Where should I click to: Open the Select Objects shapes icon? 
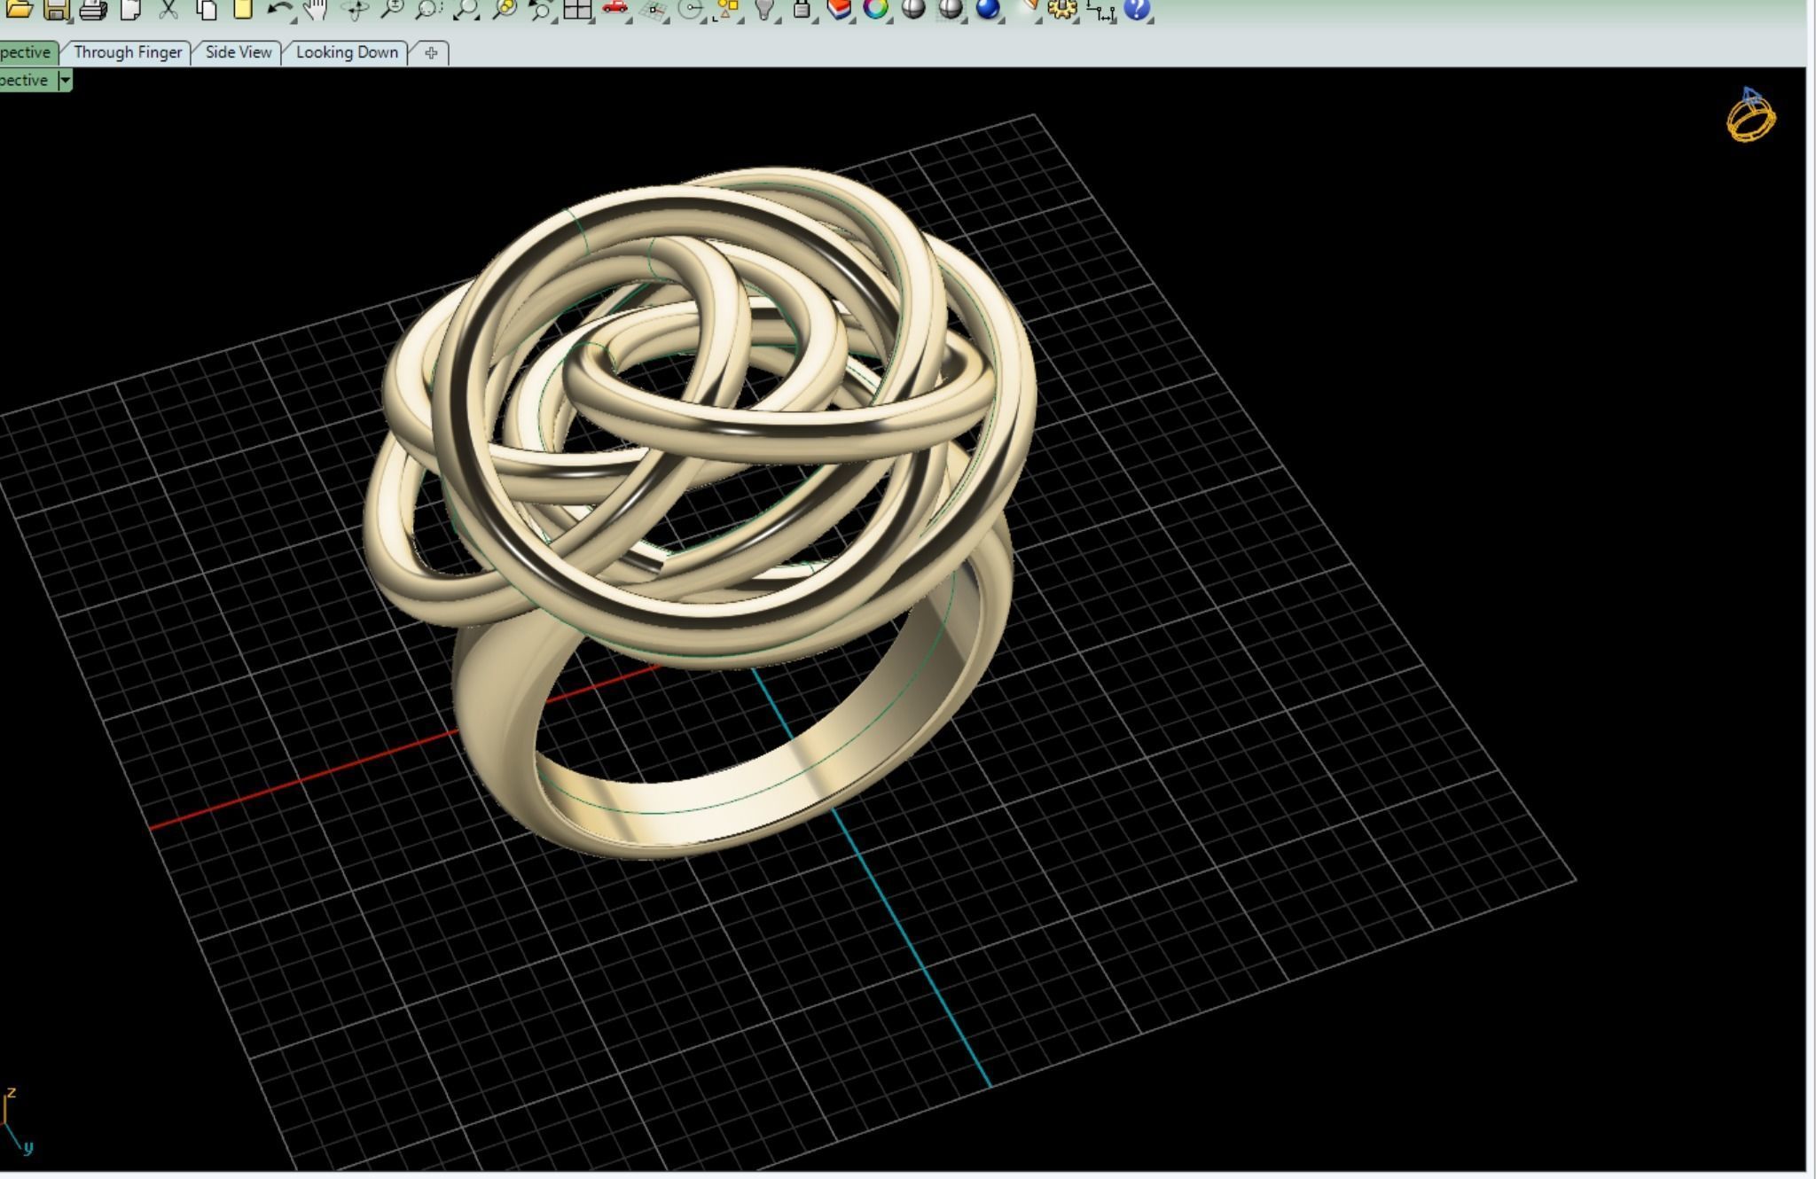[727, 9]
